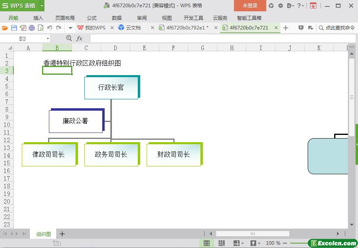This screenshot has width=358, height=248.
Task: Switch to page break preview view
Action: pos(221,243)
